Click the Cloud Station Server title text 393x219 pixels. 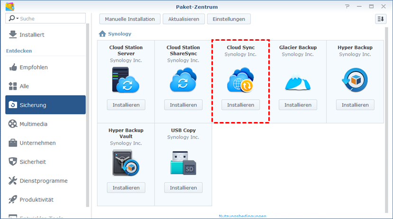pyautogui.click(x=126, y=51)
